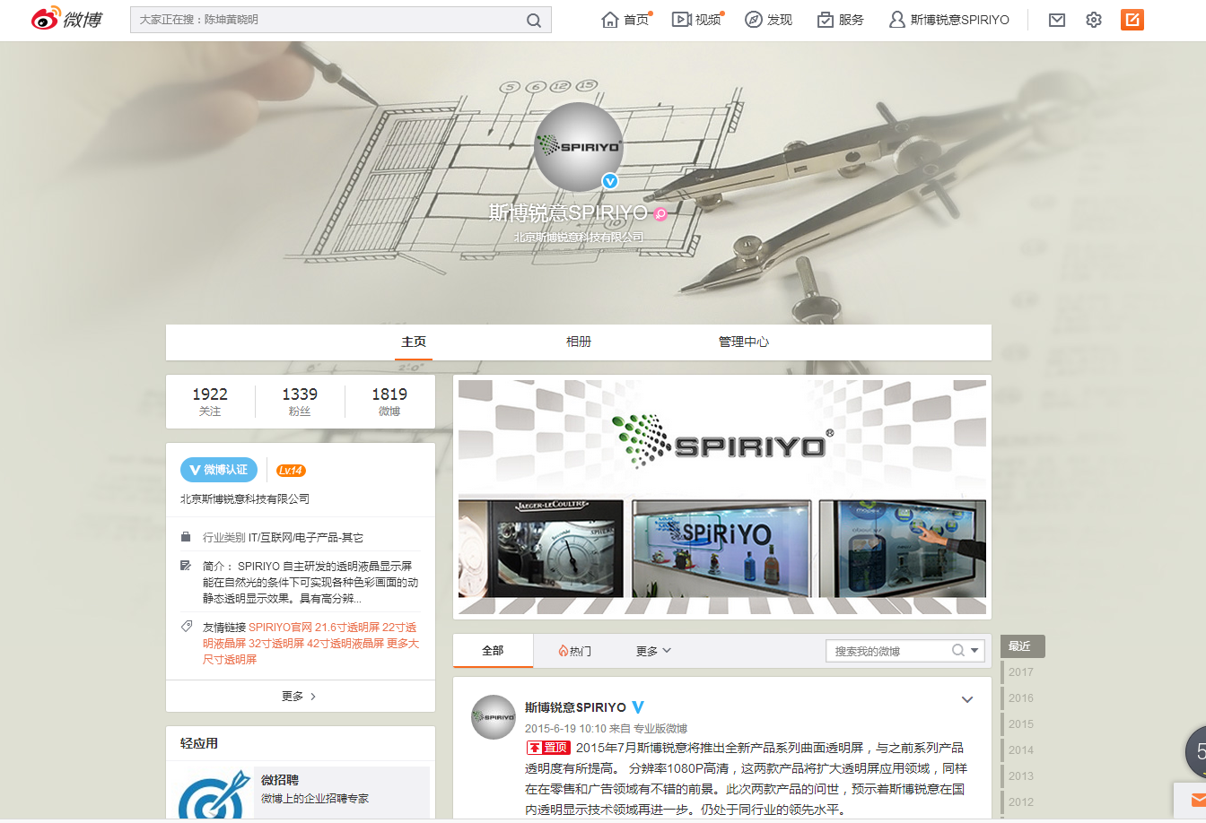The width and height of the screenshot is (1206, 823).
Task: Click the pink badge beside profile name
Action: click(x=660, y=213)
